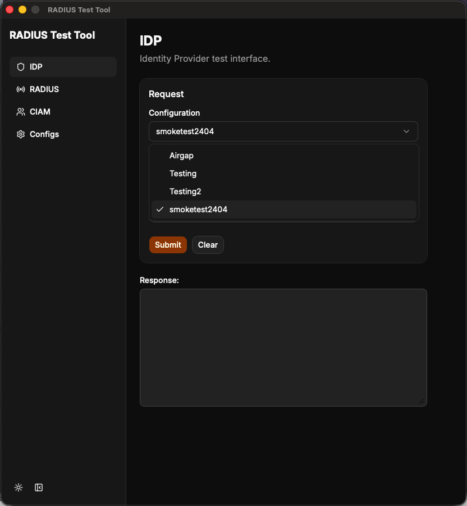Select the checked smoketest2404 list option
The width and height of the screenshot is (467, 506).
[x=284, y=209]
